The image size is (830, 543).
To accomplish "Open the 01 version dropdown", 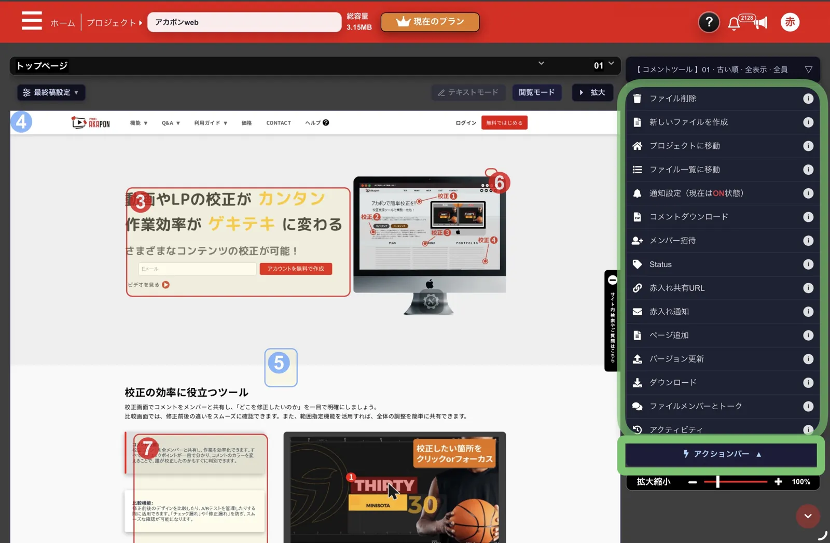I will (604, 65).
